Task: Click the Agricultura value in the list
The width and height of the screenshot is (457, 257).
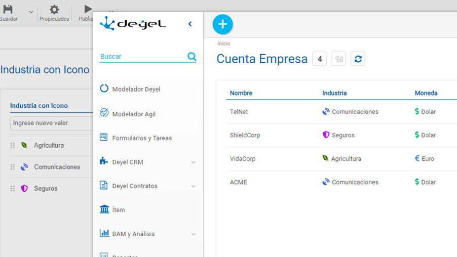Action: coord(49,146)
